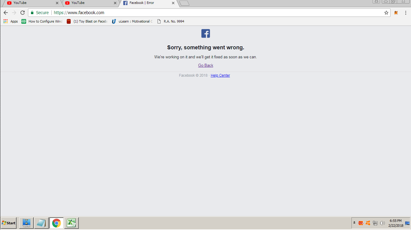Click the Go Back link
Viewport: 411px width, 230px height.
coord(206,65)
